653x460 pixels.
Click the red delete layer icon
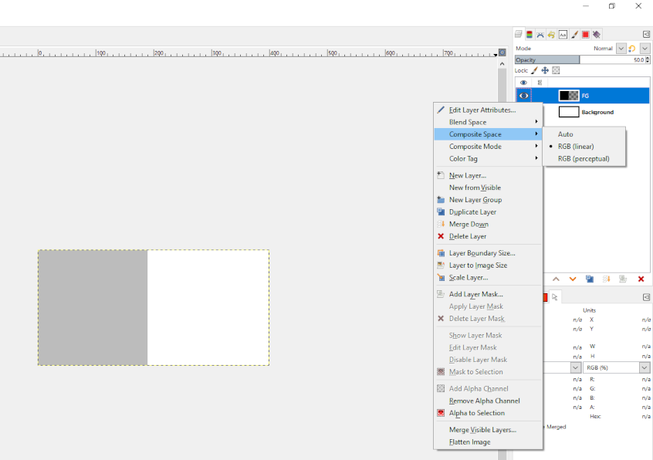[x=641, y=279]
